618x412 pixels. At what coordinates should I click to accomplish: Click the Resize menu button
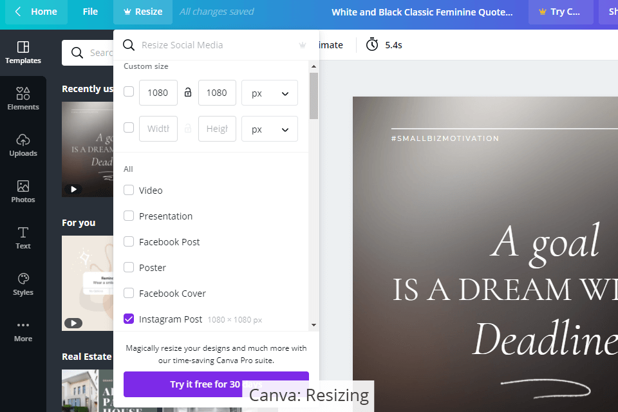click(143, 12)
